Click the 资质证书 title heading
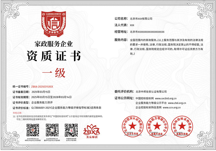 54,56
